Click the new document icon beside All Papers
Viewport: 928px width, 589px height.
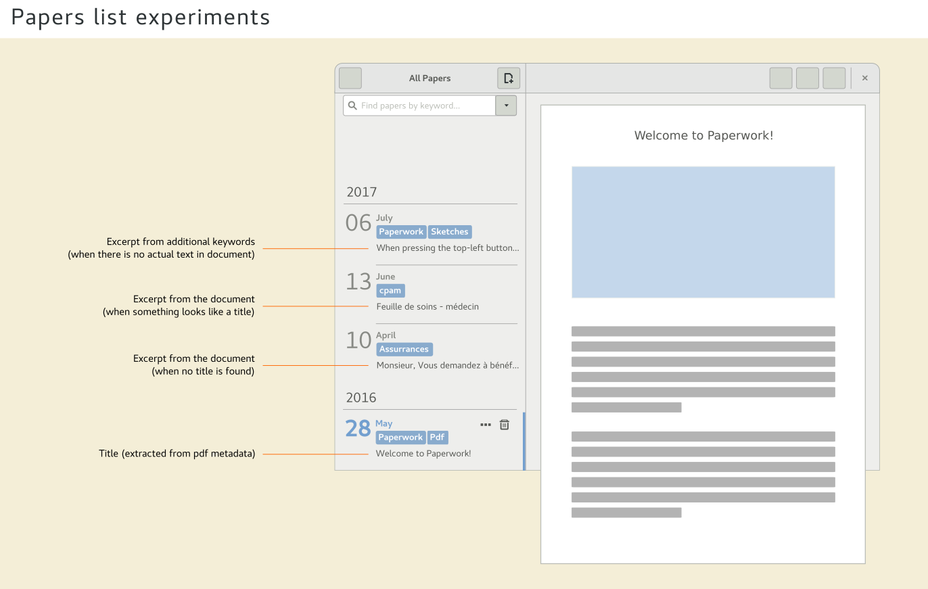[509, 78]
